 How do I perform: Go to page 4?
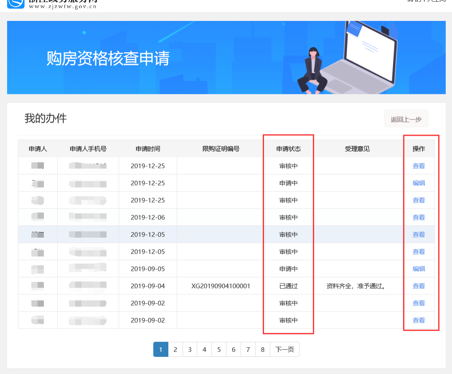[x=204, y=349]
